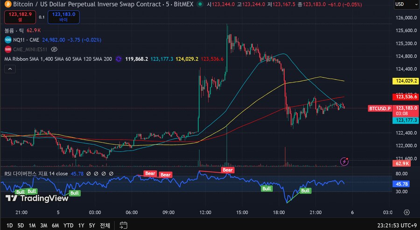Click the NQ1! blue 100 badge

click(x=8, y=40)
